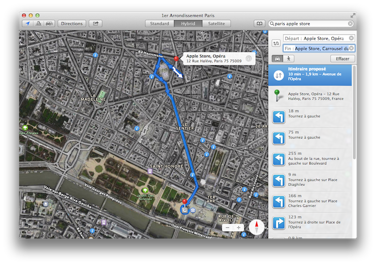The width and height of the screenshot is (376, 265).
Task: Swap start and end locations icon
Action: tap(276, 43)
